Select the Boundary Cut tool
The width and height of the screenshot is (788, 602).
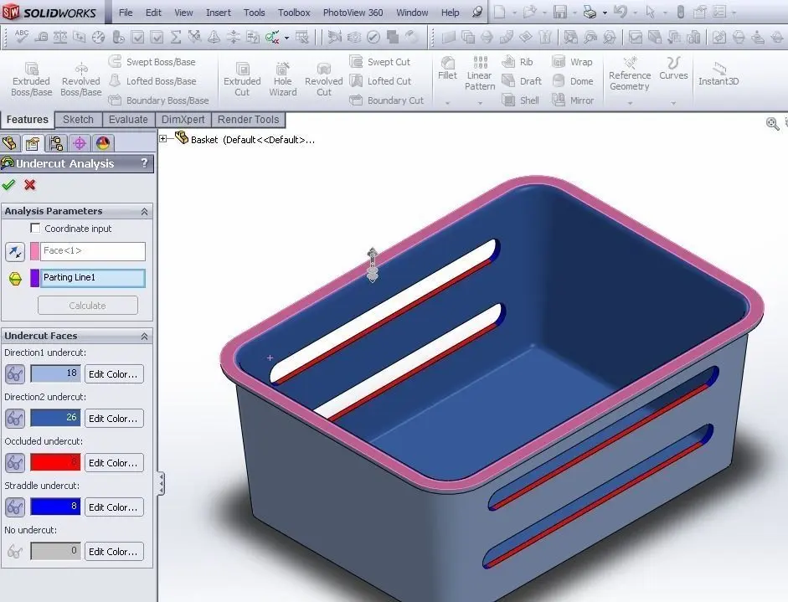pyautogui.click(x=386, y=100)
